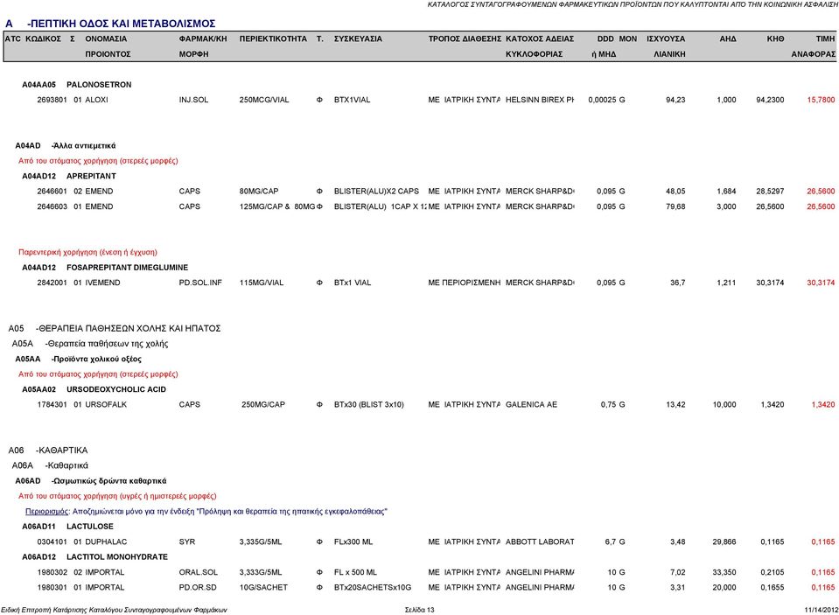Image resolution: width=839 pixels, height=615 pixels.
Task: Select substance "URSODEOXYCHOLIC ACID"
Action: pos(116,389)
